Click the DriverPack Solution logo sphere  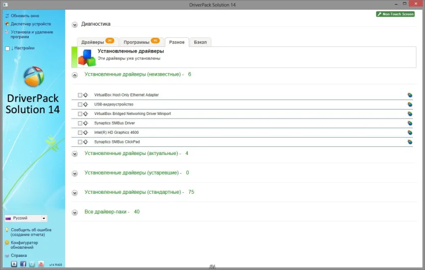(x=34, y=77)
